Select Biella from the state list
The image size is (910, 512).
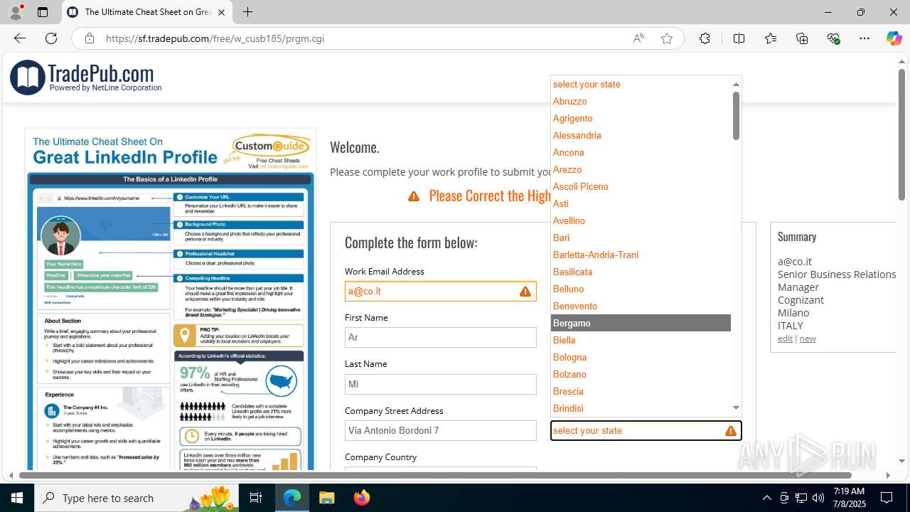[x=641, y=340]
